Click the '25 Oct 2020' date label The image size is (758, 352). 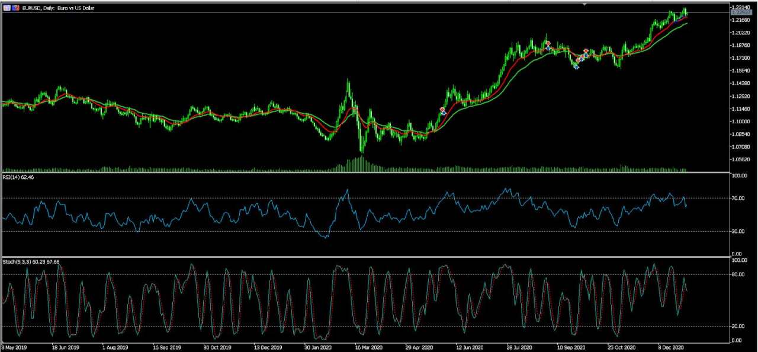point(622,347)
